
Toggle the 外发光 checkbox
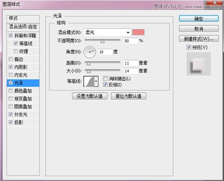point(11,114)
